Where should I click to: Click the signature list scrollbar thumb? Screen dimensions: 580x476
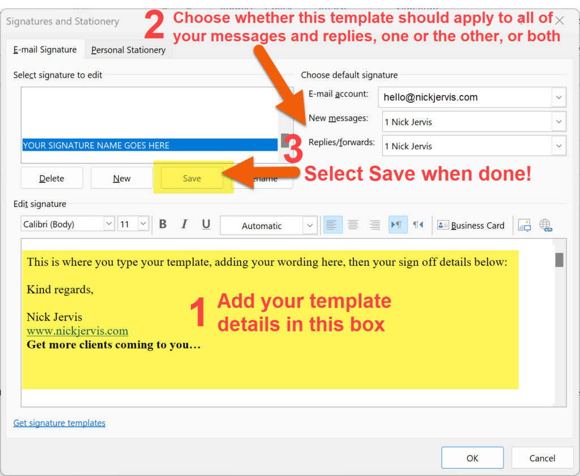[x=285, y=141]
